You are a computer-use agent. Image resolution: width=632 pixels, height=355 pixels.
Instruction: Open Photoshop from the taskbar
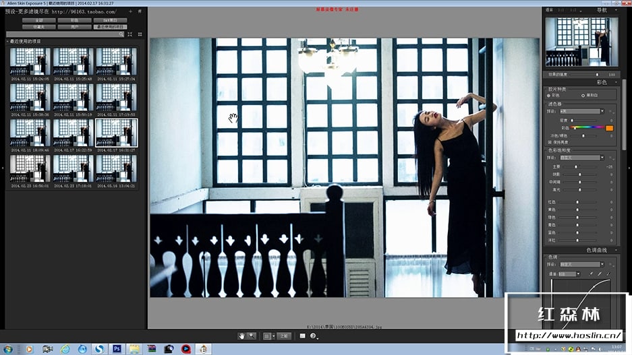(117, 348)
